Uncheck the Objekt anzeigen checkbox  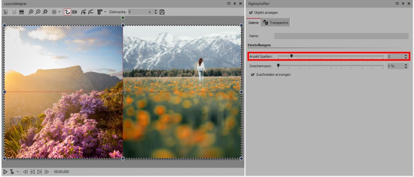point(251,12)
